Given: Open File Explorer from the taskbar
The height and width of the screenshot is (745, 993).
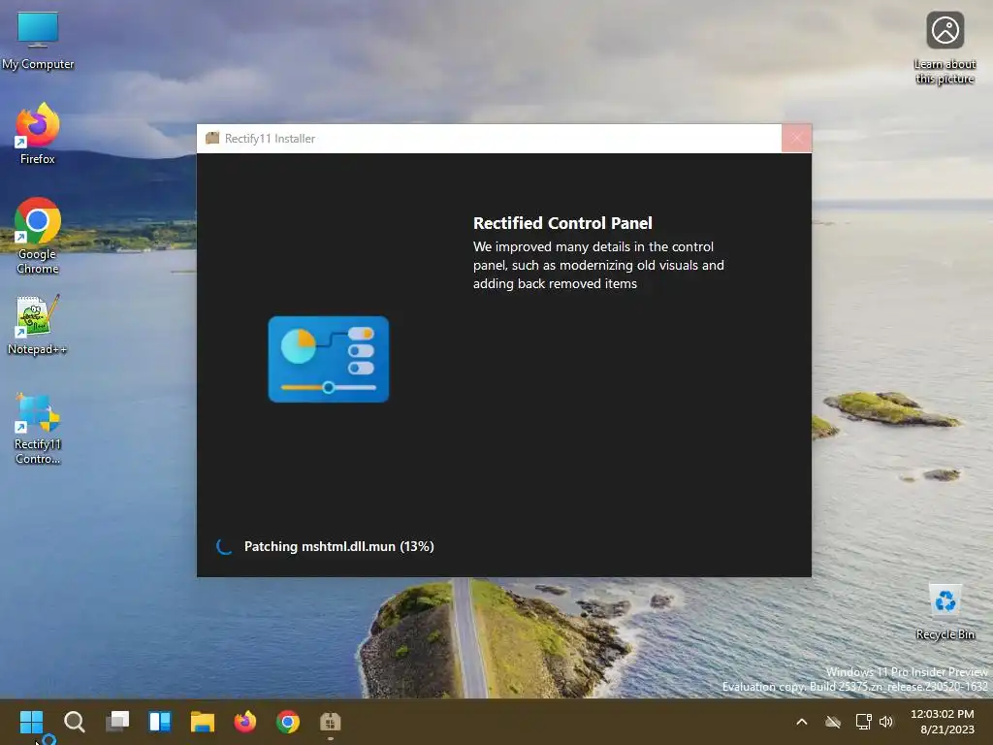Looking at the screenshot, I should coord(203,722).
